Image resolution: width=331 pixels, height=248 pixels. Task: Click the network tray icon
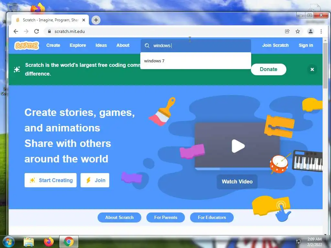pyautogui.click(x=298, y=242)
